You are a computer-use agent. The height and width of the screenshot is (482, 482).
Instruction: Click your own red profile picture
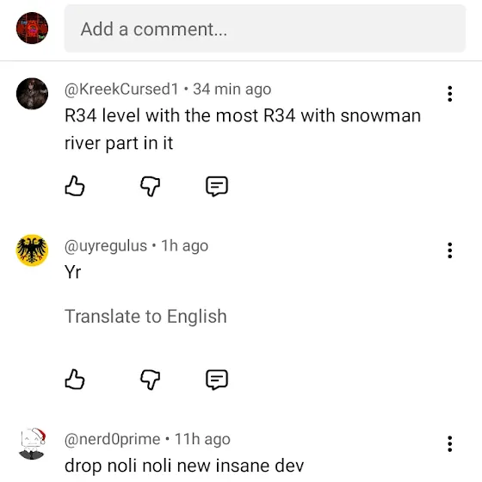tap(32, 28)
